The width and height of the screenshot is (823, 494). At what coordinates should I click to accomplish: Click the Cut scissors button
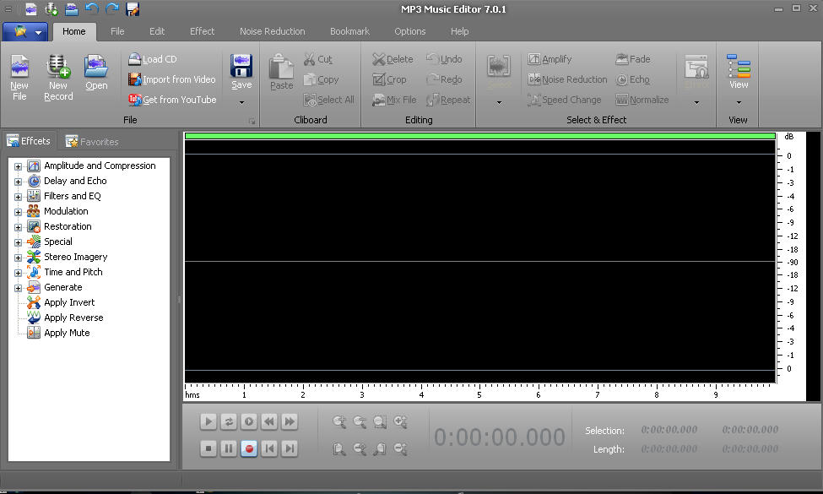[x=318, y=59]
